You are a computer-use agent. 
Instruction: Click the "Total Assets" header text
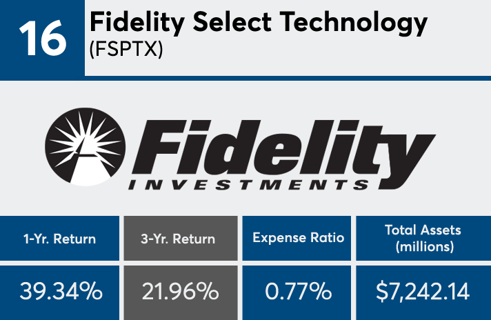point(423,230)
